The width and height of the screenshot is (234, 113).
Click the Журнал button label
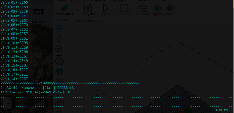coord(143,14)
